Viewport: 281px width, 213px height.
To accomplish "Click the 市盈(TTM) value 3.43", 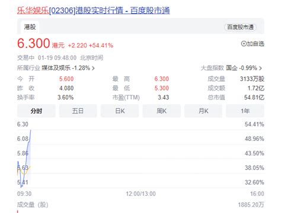I will [x=164, y=97].
